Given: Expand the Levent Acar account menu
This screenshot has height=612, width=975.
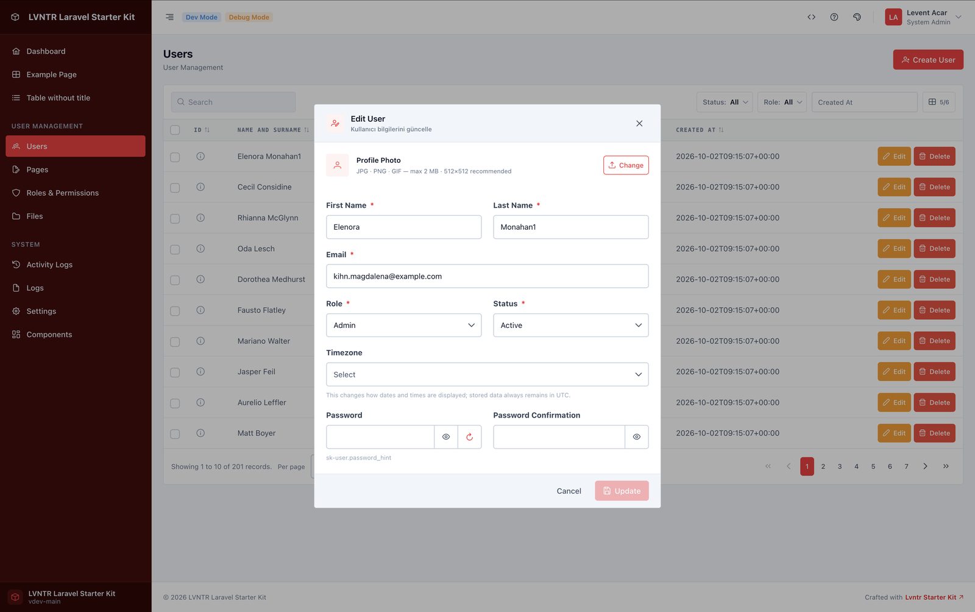Looking at the screenshot, I should coord(923,17).
